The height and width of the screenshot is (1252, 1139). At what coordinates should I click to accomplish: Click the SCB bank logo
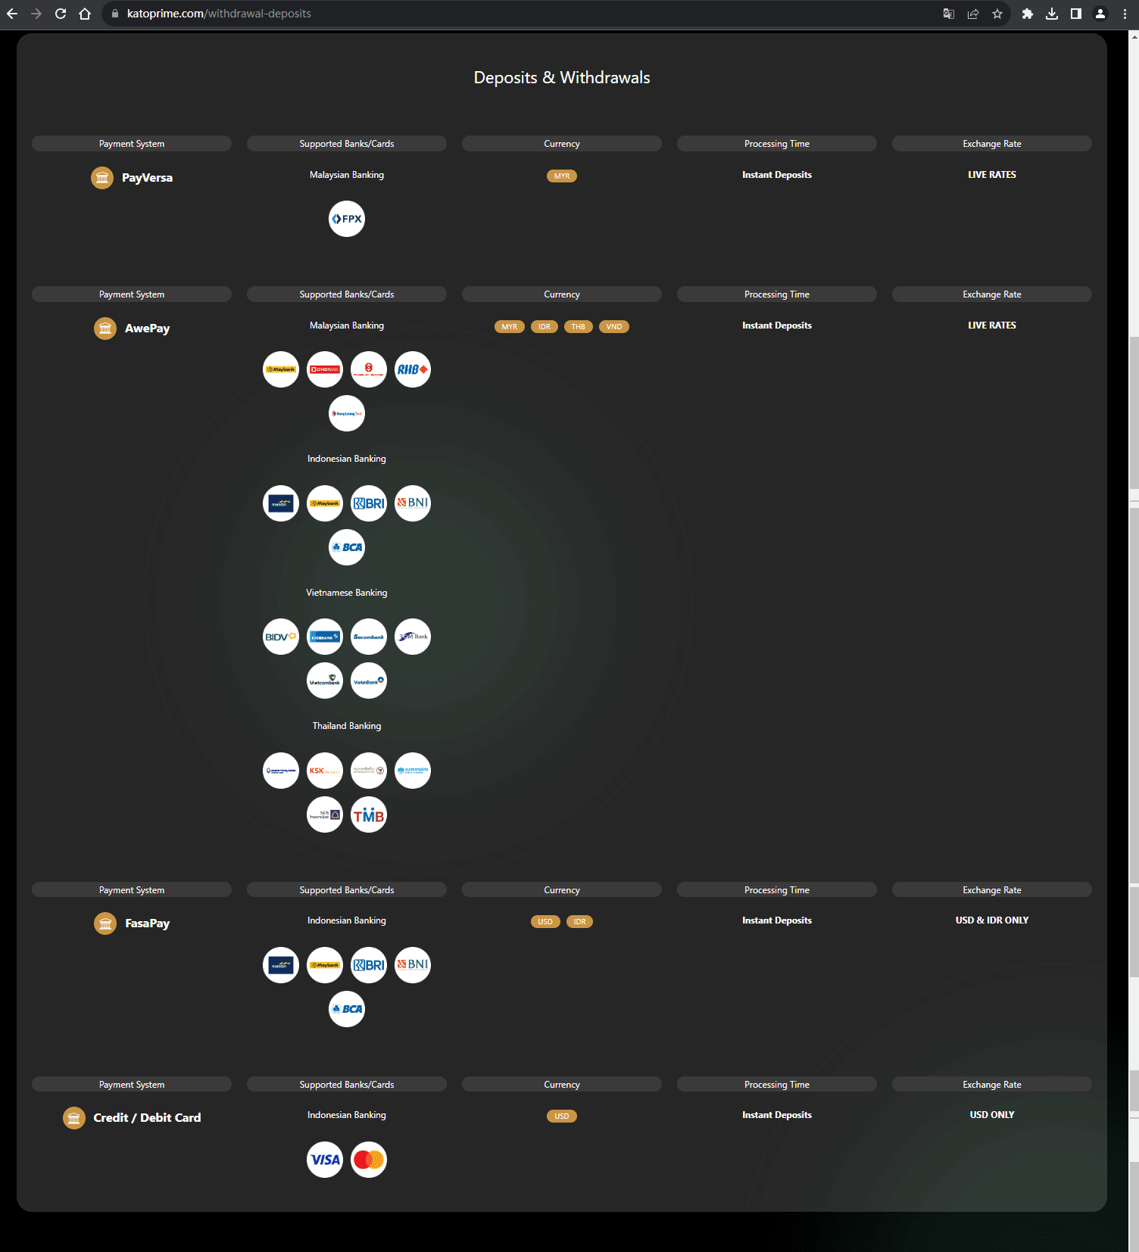point(325,814)
